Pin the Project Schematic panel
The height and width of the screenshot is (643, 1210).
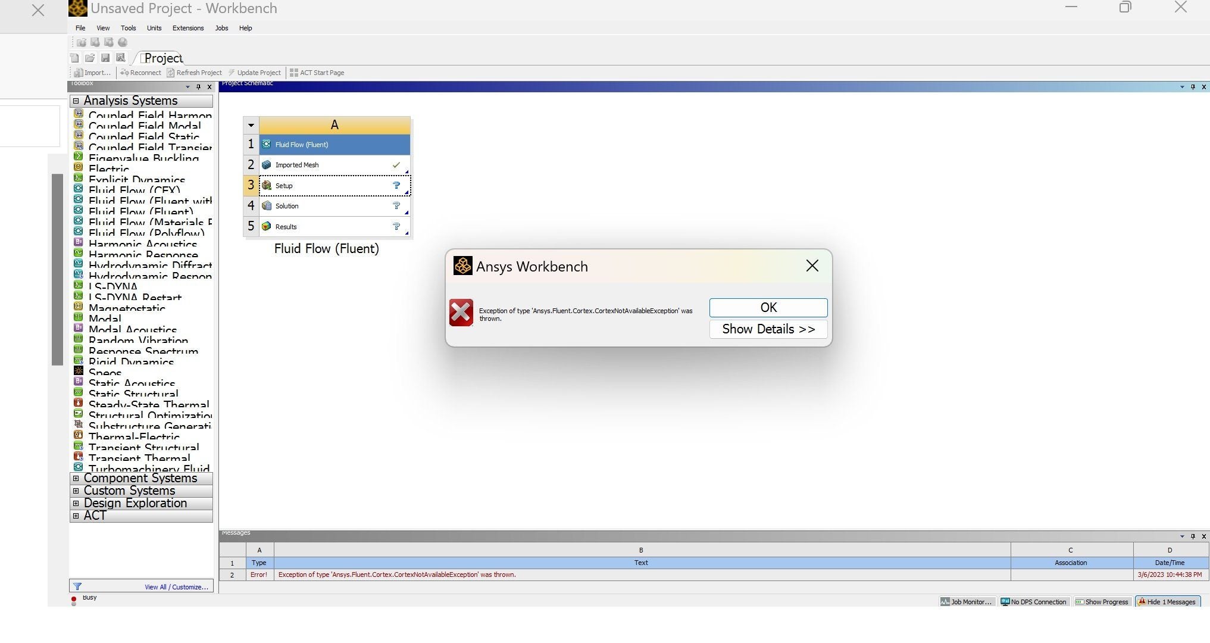click(x=1193, y=87)
